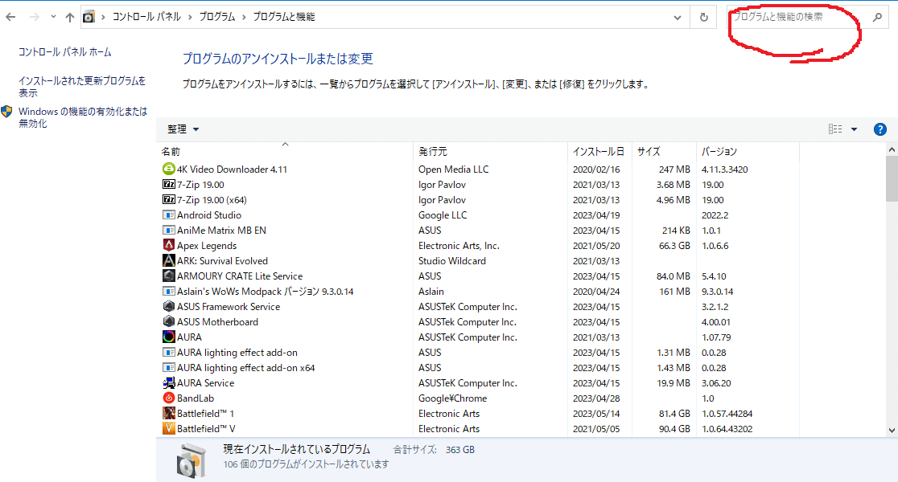This screenshot has width=898, height=482.
Task: Click the scrollbar down arrow
Action: pos(892,431)
